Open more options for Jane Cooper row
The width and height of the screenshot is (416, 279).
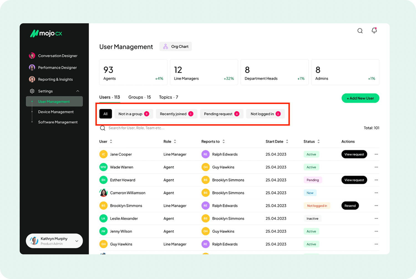376,154
